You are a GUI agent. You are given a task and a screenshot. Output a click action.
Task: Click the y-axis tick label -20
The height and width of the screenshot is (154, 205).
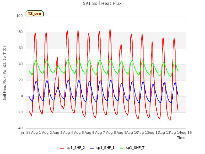pos(20,112)
